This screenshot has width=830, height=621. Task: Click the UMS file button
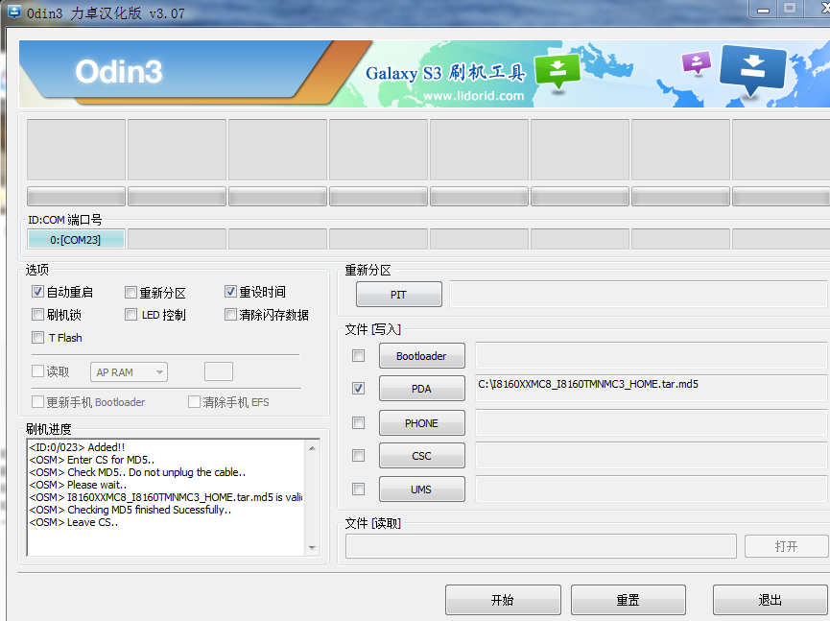coord(422,490)
